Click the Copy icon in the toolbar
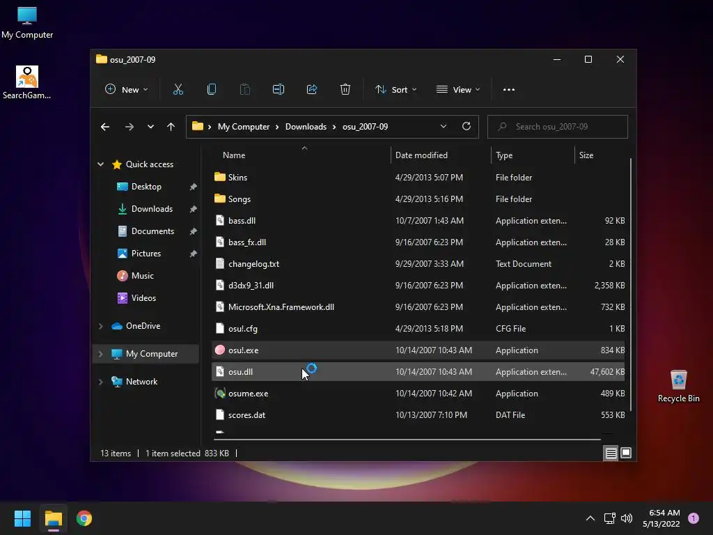This screenshot has width=713, height=535. coord(212,90)
